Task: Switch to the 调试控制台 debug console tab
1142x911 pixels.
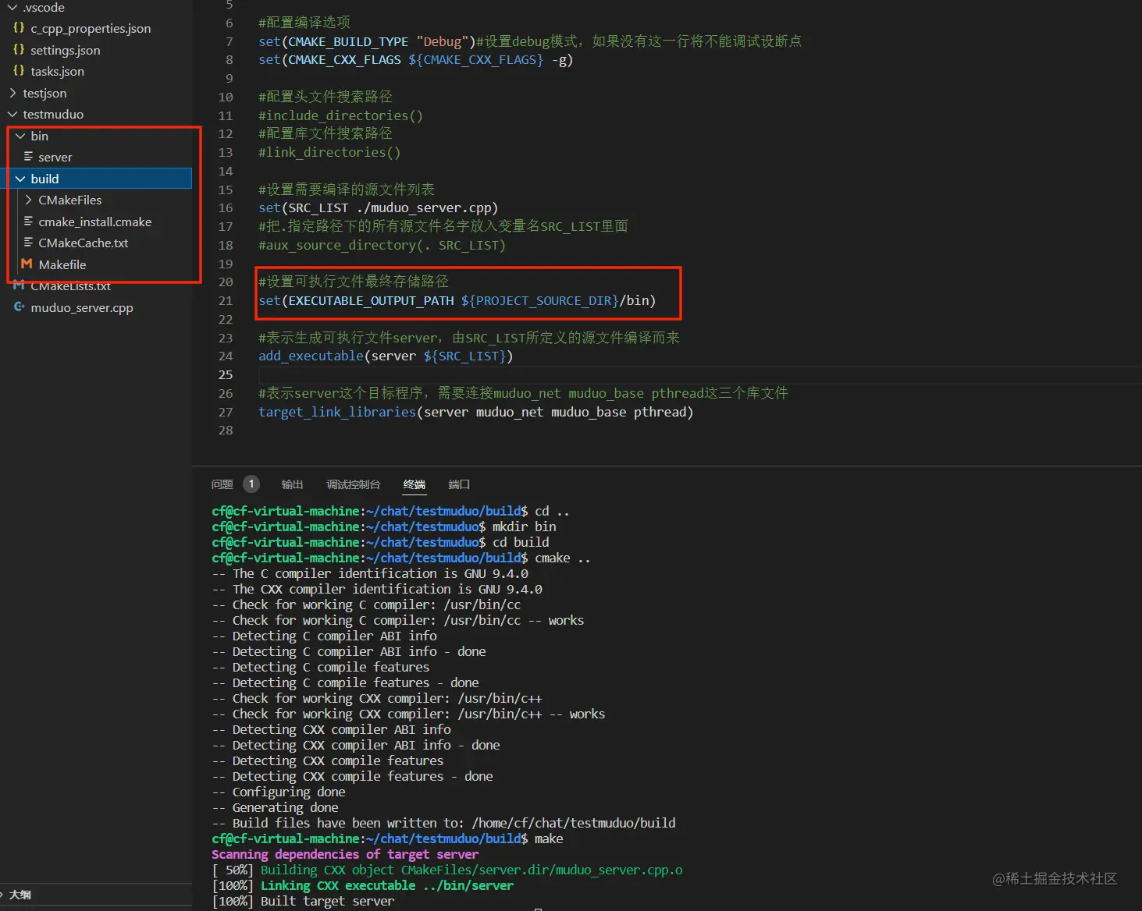Action: (x=354, y=484)
